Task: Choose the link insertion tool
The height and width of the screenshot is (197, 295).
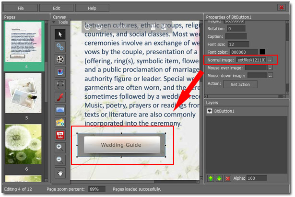Action: coord(60,46)
